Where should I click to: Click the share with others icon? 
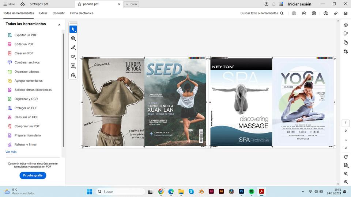coord(326,13)
